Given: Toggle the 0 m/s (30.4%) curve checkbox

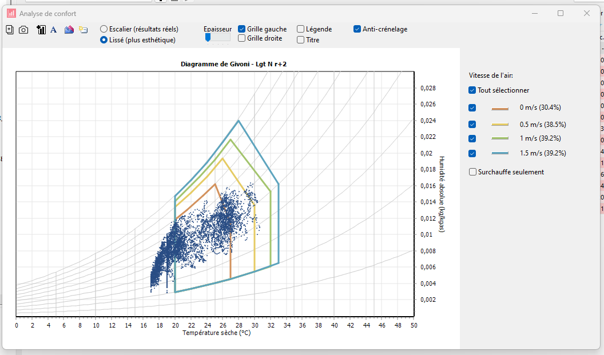Looking at the screenshot, I should (472, 108).
